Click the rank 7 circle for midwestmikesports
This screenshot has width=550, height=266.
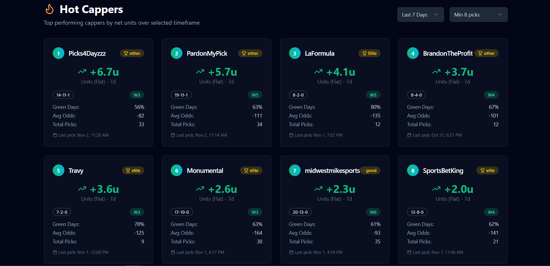coord(295,171)
